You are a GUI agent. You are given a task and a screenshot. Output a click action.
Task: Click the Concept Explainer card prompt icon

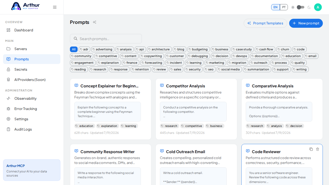pos(76,85)
